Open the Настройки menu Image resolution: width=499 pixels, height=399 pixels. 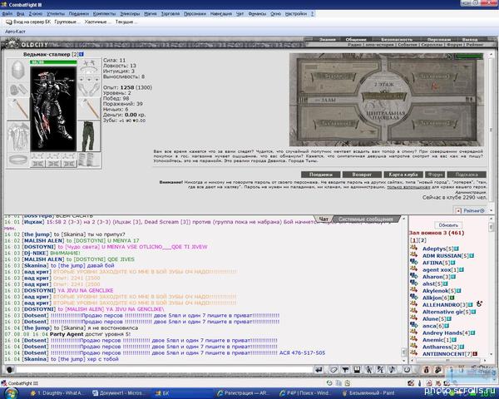(x=295, y=13)
